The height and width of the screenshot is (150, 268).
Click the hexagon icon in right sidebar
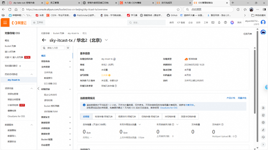[263, 122]
